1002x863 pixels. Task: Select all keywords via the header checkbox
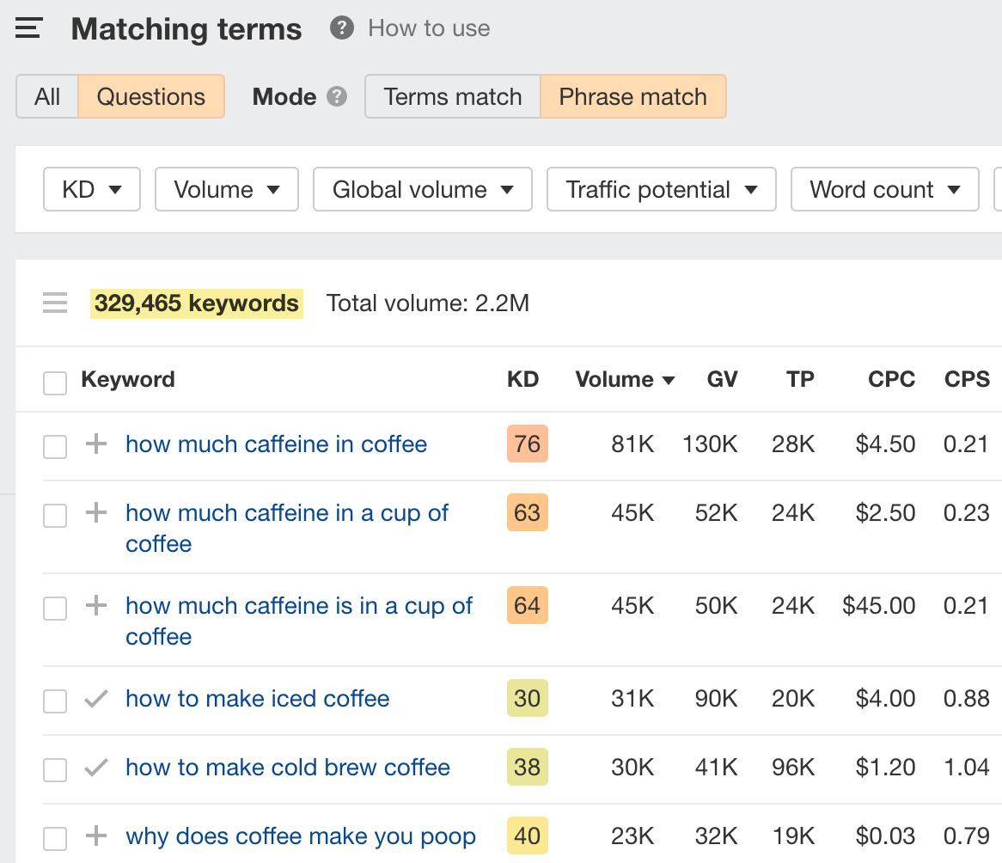pyautogui.click(x=54, y=383)
